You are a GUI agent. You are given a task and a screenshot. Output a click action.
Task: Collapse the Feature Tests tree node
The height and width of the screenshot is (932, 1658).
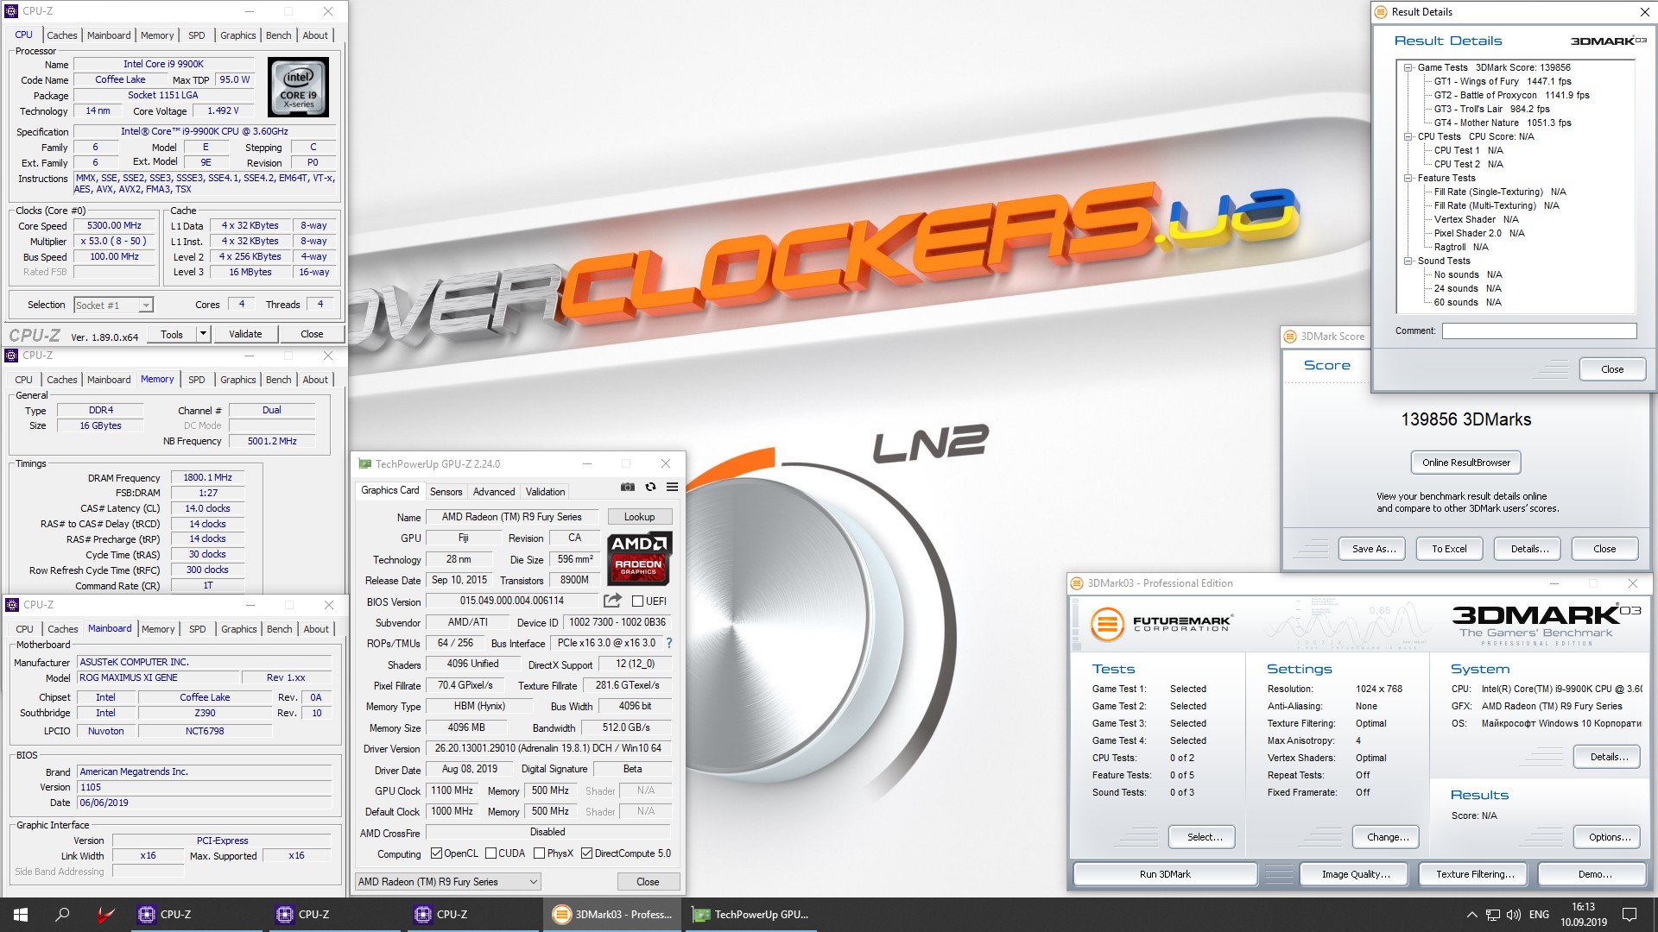click(x=1408, y=178)
